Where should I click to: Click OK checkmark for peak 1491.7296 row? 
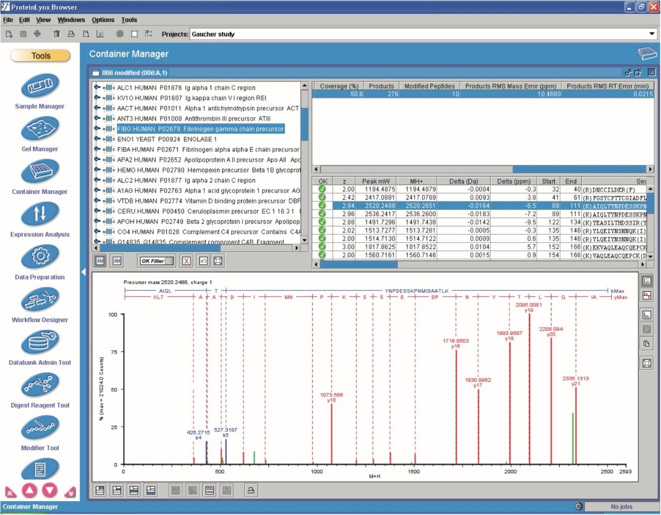coord(322,222)
